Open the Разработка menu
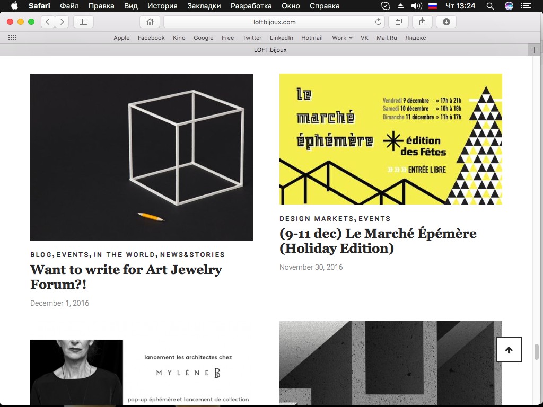 pos(251,6)
